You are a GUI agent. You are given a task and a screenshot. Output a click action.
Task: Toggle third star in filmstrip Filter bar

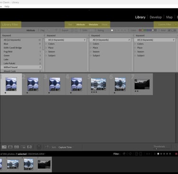(164, 154)
